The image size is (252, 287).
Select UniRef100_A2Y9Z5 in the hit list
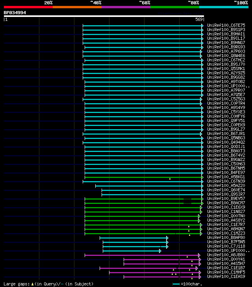pos(226,73)
